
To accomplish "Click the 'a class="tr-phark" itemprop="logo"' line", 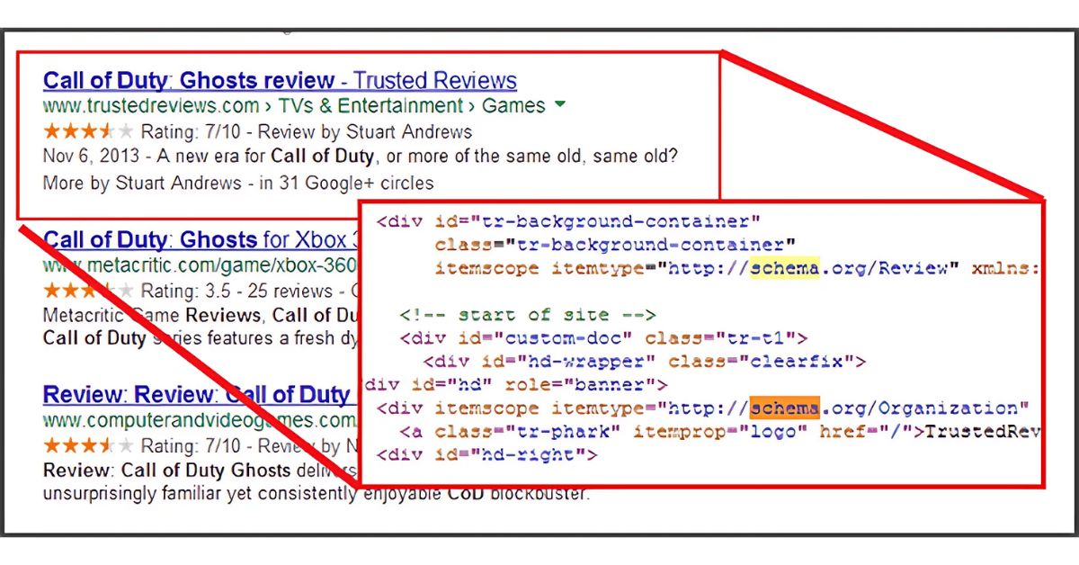I will [721, 432].
